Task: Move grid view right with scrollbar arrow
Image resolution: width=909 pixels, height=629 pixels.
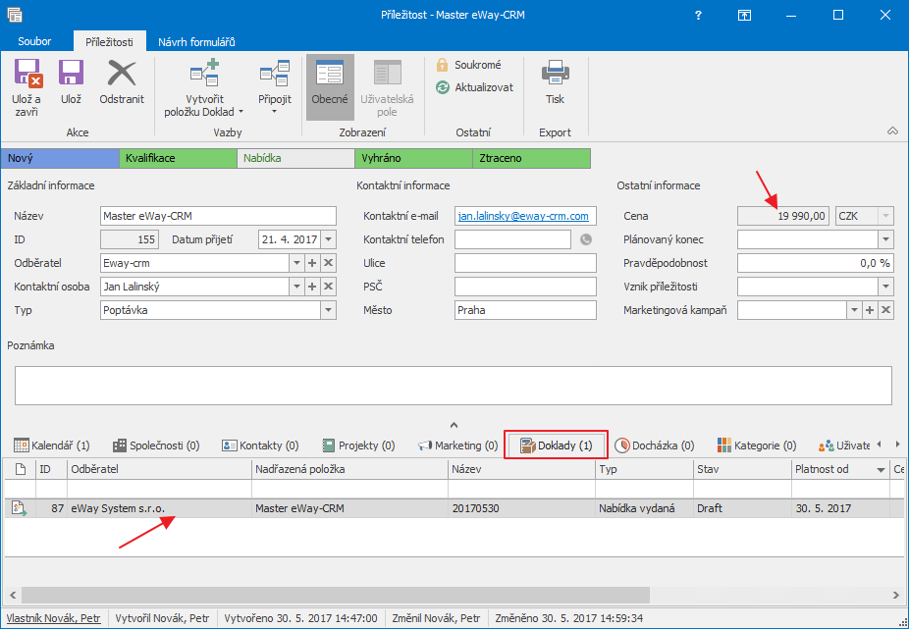Action: (896, 595)
